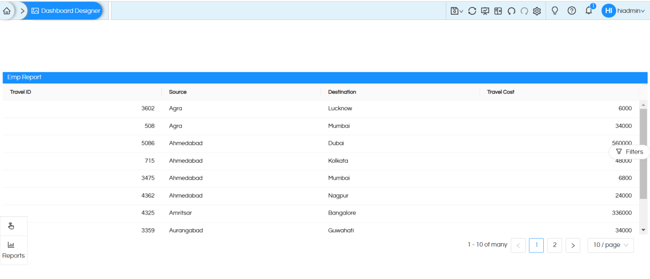The image size is (650, 279).
Task: Open the Reports panel
Action: [x=13, y=250]
